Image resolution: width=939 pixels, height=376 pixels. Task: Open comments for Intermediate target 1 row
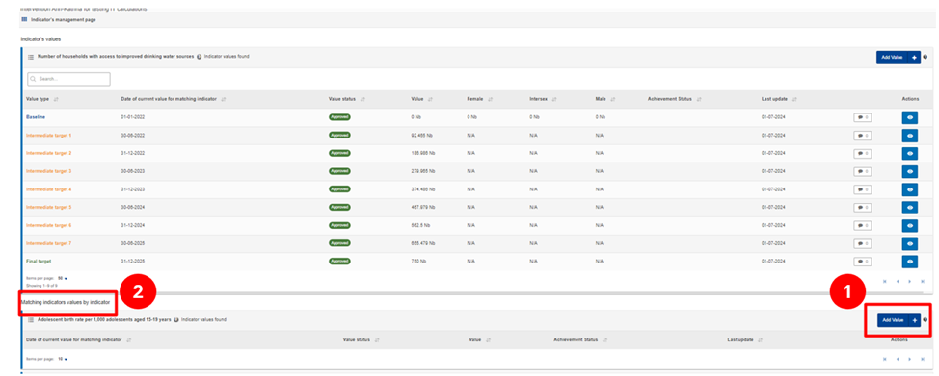tap(862, 136)
